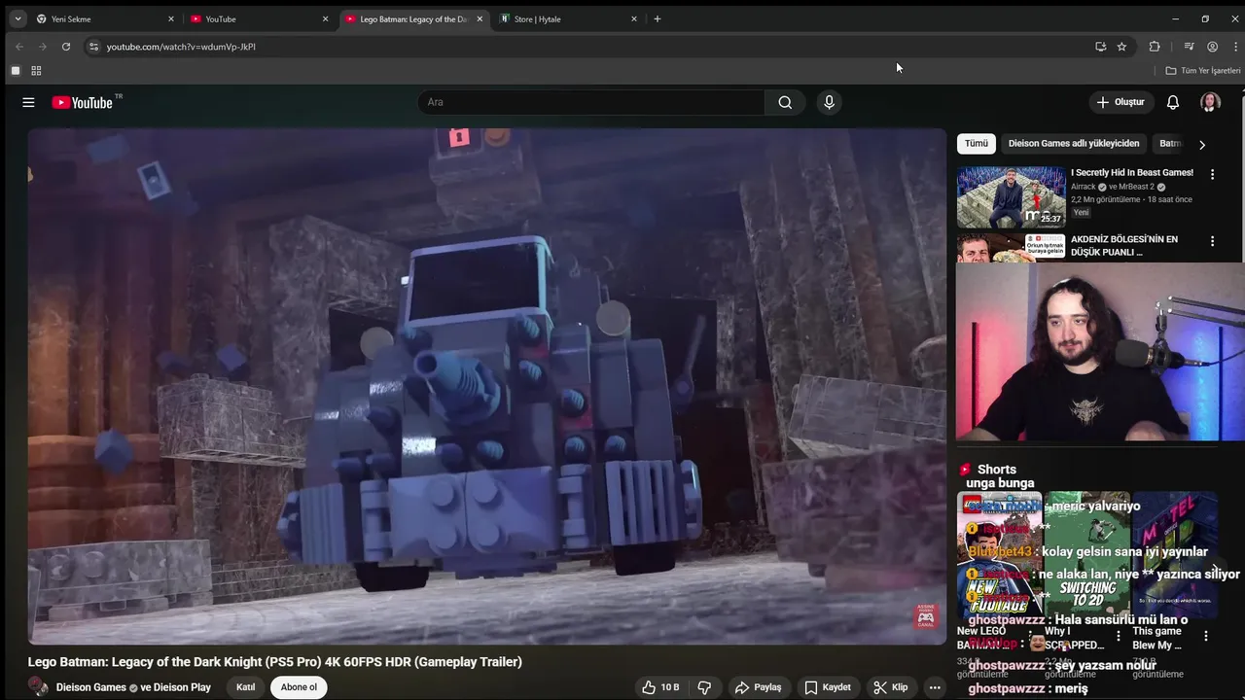Dislike the video with thumbs down

(704, 687)
